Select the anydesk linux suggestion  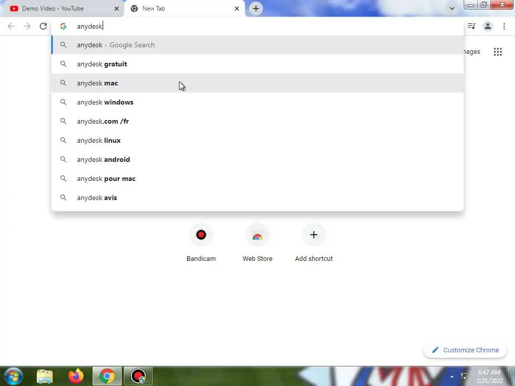(x=258, y=140)
